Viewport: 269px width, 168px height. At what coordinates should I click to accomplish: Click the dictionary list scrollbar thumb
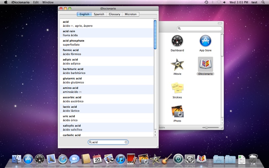155,35
